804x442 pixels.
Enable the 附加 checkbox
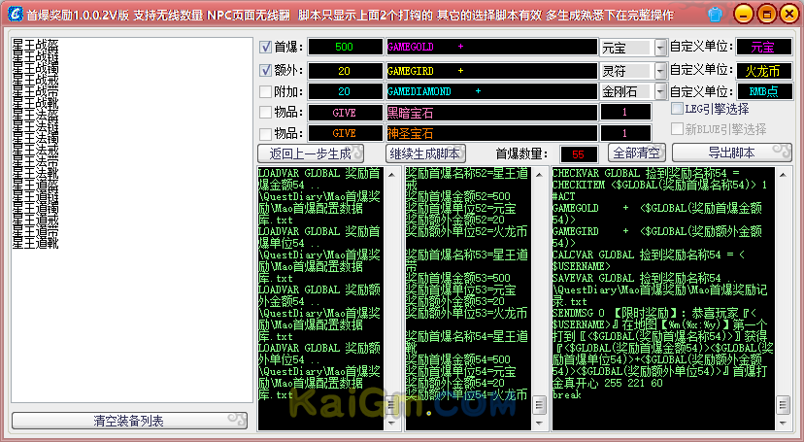click(x=265, y=91)
